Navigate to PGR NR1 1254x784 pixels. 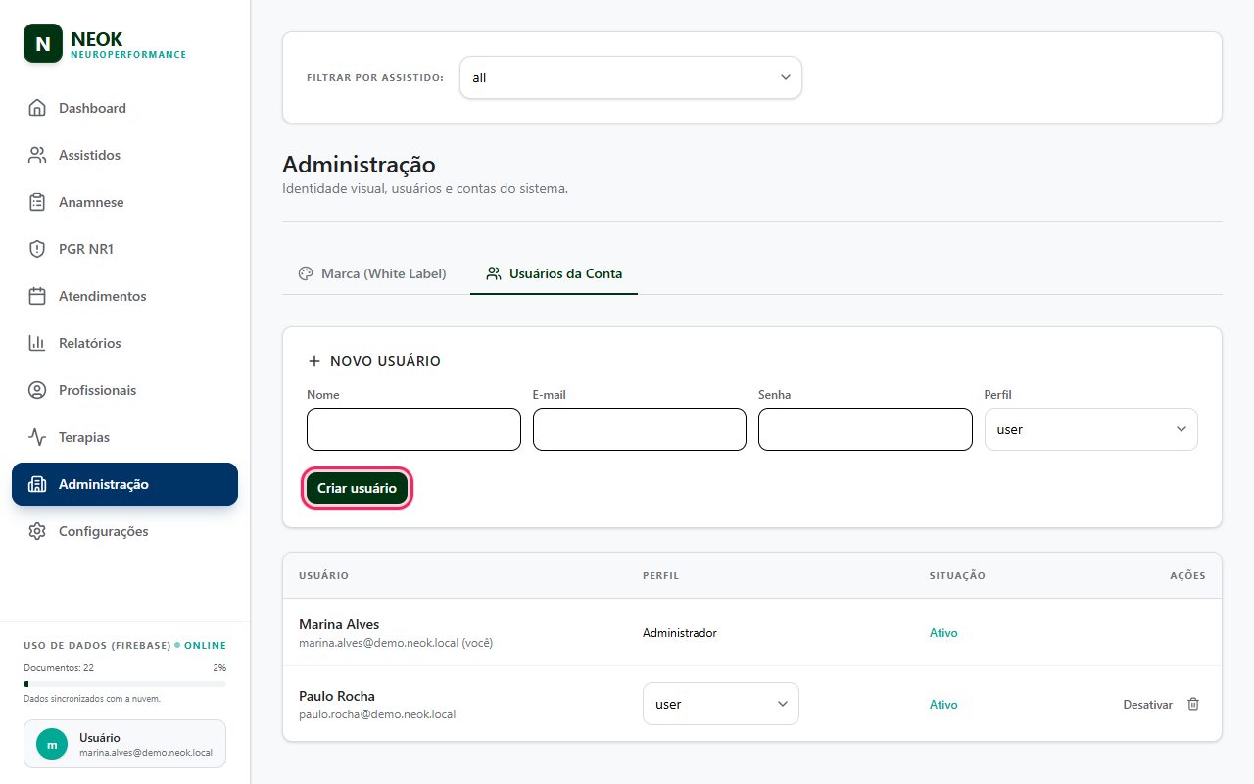pos(124,249)
